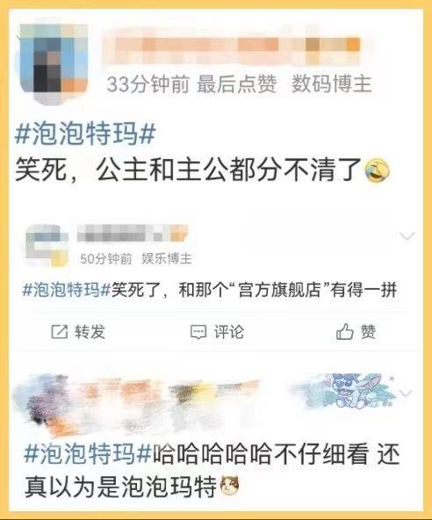Click the 娱乐博主 blogger tag

pos(167,258)
